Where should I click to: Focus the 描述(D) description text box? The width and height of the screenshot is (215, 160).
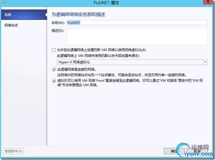coord(137,37)
